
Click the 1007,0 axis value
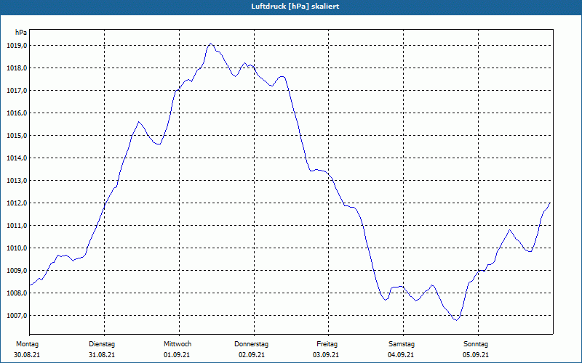17,316
